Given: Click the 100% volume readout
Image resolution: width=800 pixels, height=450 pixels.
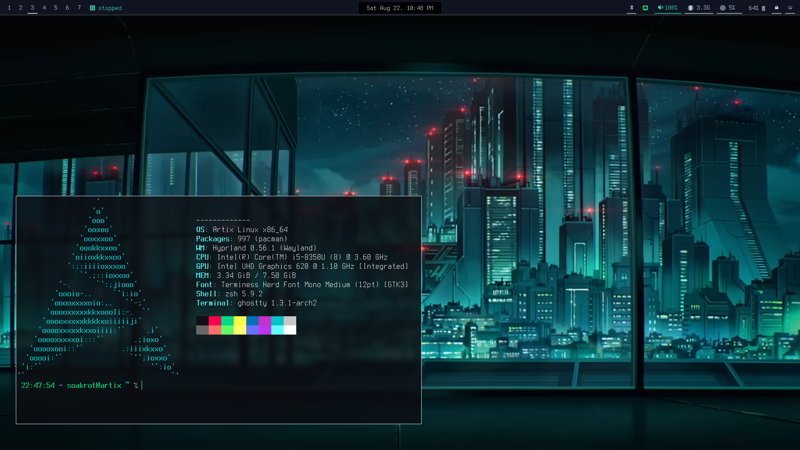Looking at the screenshot, I should pos(671,8).
